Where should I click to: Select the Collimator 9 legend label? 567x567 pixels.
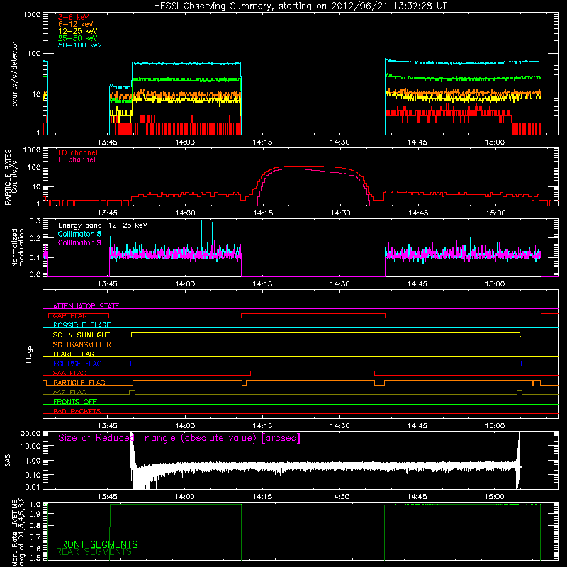[79, 242]
